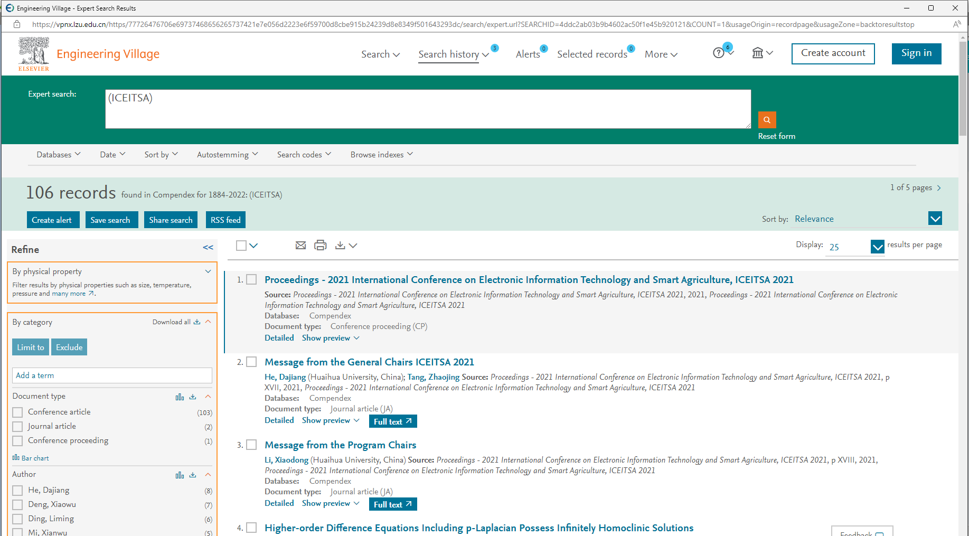
Task: Check author Ding, Liming filter
Action: pos(17,519)
